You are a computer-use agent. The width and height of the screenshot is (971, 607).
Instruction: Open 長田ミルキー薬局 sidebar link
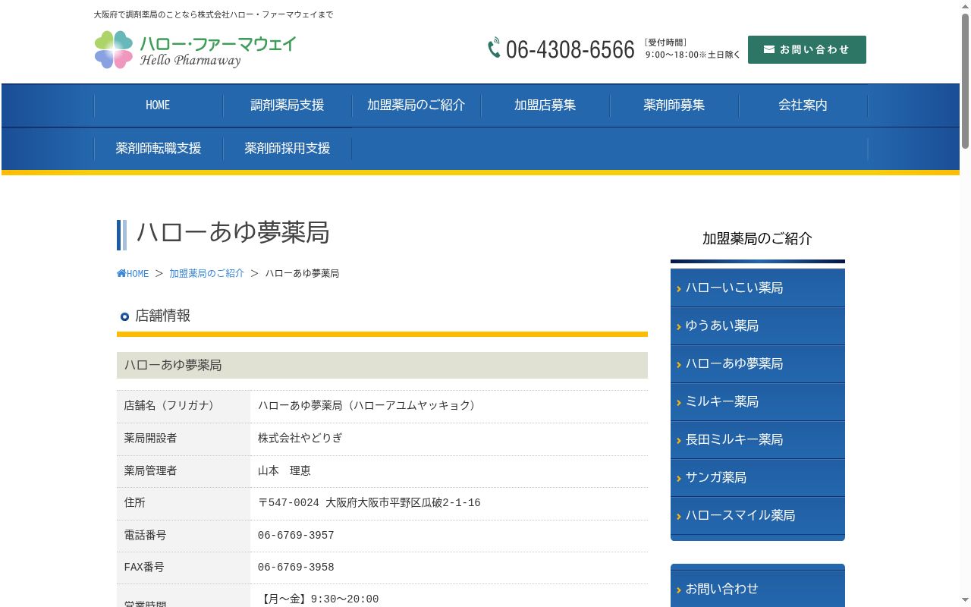tap(758, 440)
